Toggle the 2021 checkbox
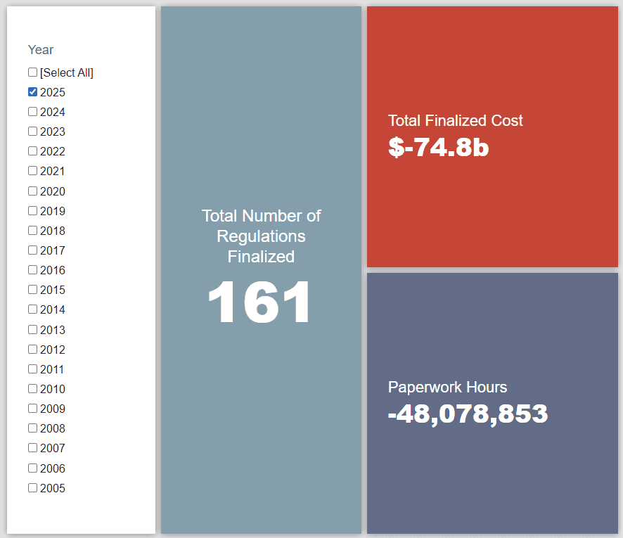This screenshot has width=623, height=538. [33, 171]
